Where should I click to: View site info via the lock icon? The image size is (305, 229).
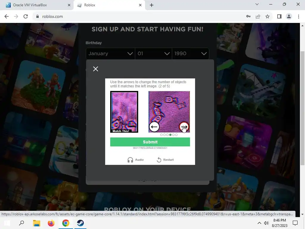coord(38,17)
